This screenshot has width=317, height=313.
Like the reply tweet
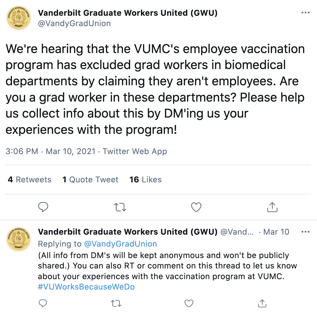pyautogui.click(x=189, y=303)
